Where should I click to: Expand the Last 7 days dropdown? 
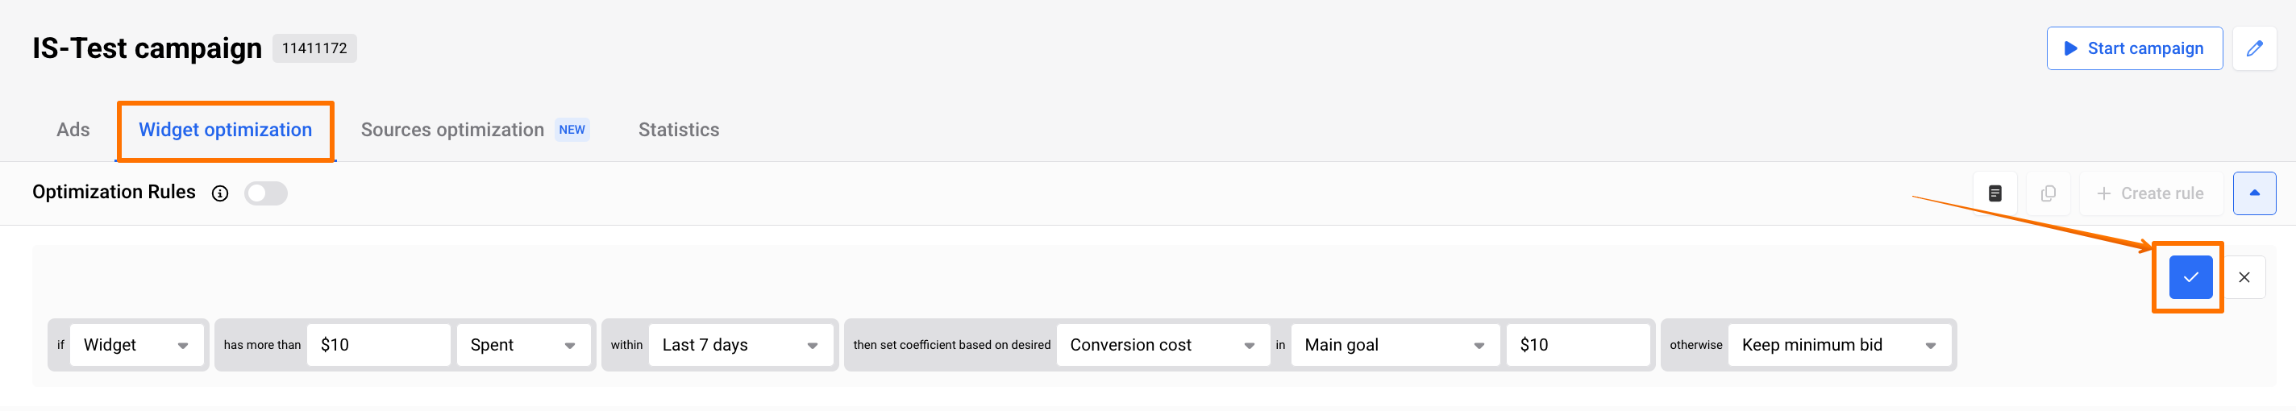739,345
